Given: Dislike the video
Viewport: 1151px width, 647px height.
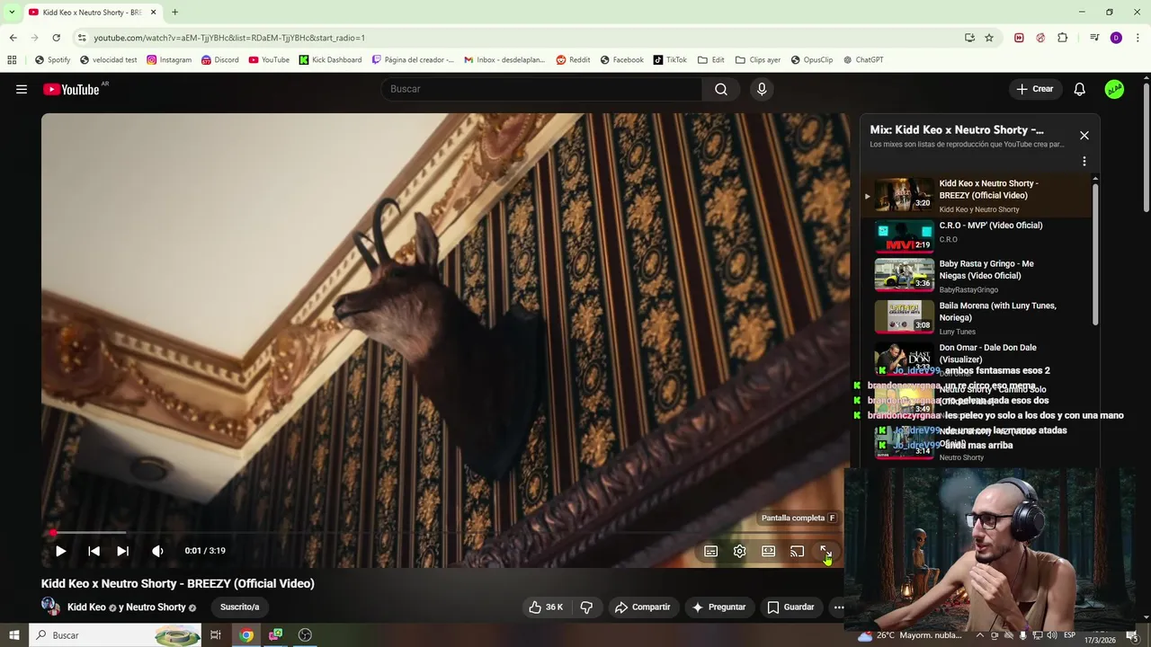Looking at the screenshot, I should point(586,607).
